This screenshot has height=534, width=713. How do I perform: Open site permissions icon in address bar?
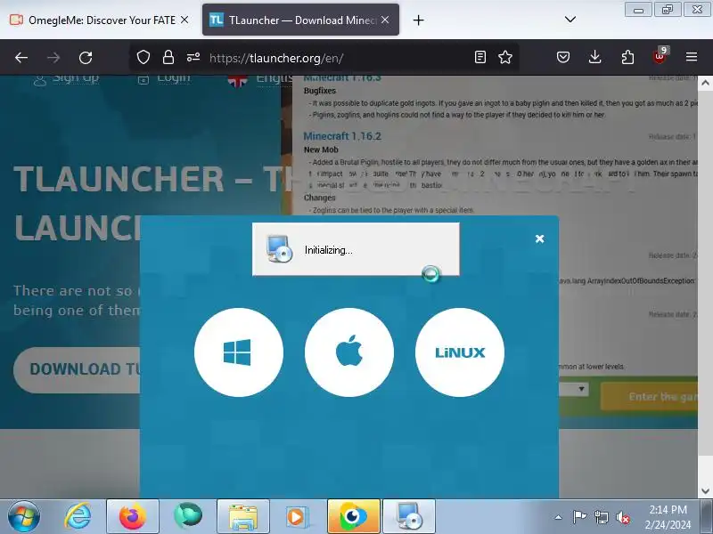pyautogui.click(x=193, y=57)
